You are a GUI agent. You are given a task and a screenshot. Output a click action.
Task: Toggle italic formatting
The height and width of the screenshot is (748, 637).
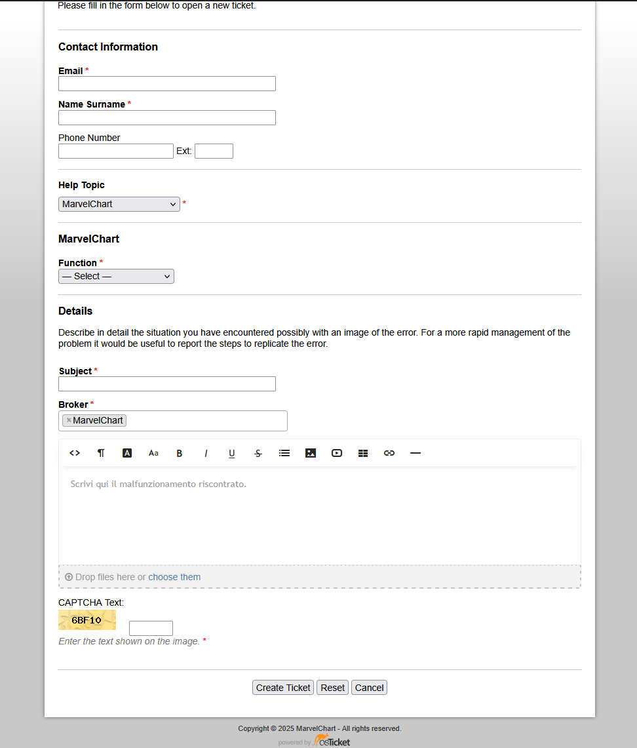(206, 453)
